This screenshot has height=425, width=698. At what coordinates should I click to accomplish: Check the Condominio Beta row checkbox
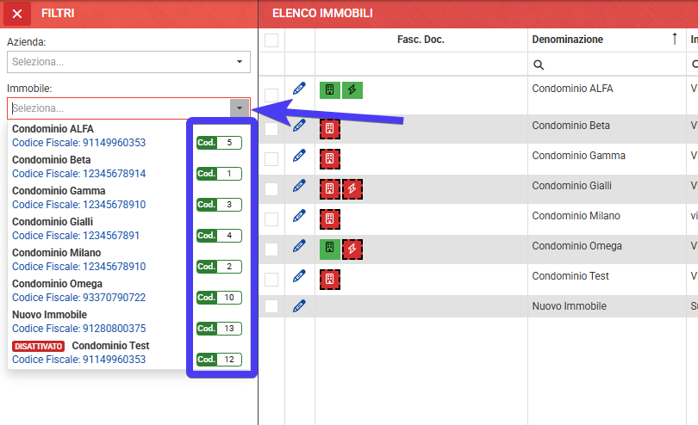click(x=271, y=129)
